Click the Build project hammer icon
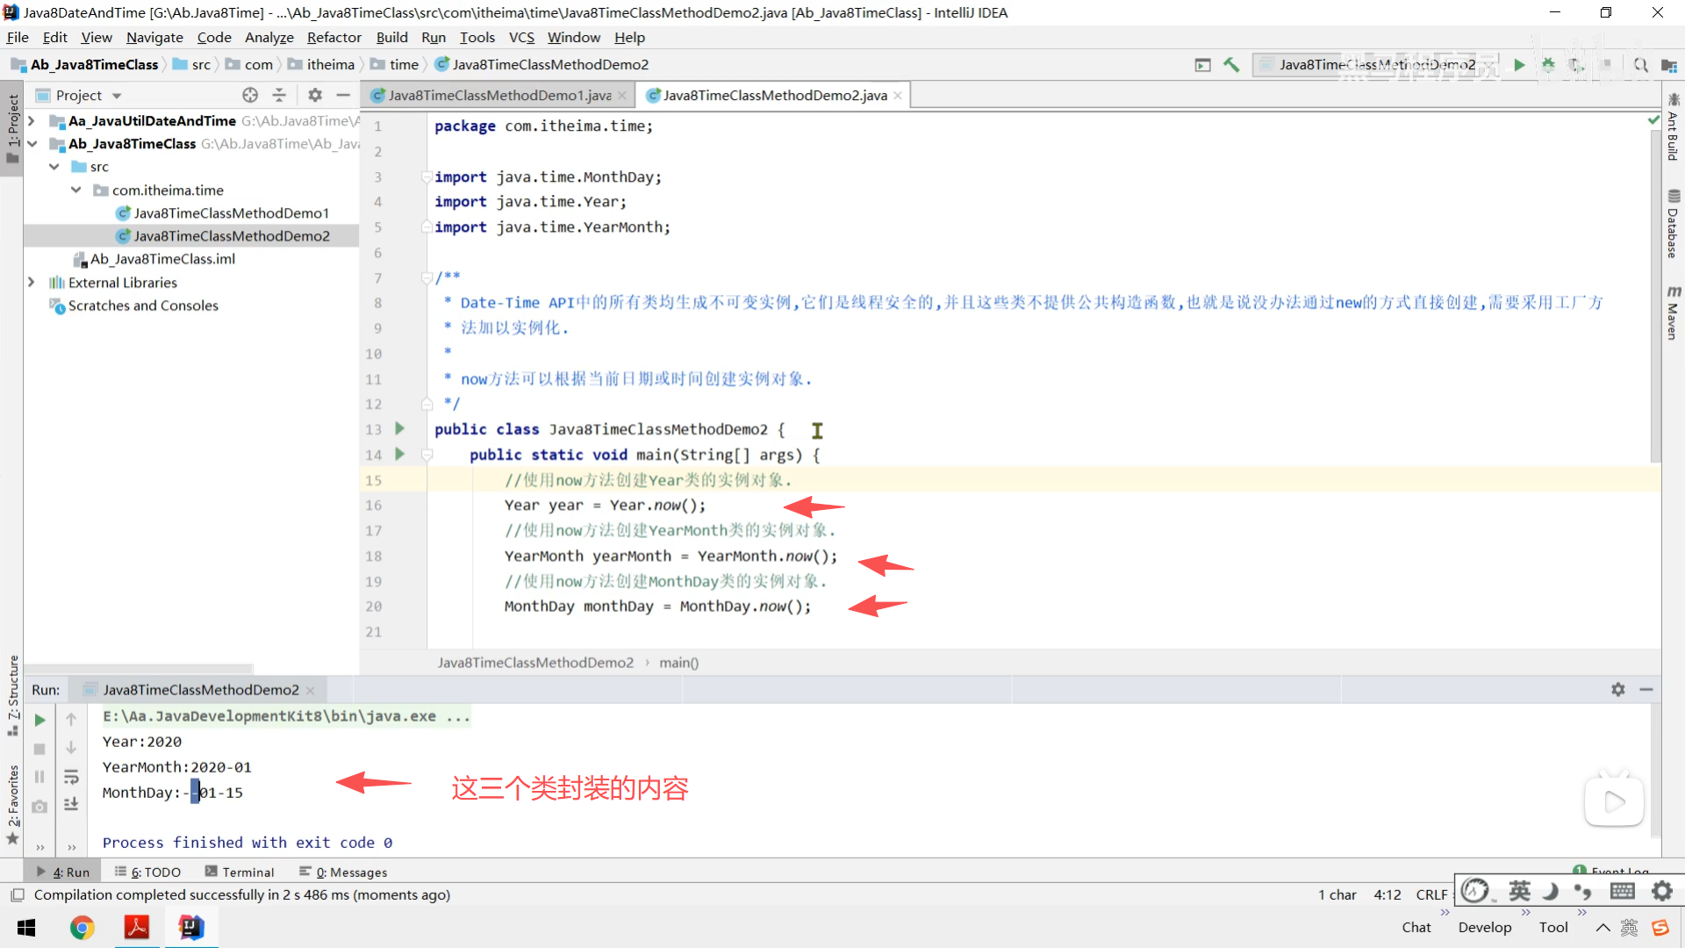1685x948 pixels. 1231,65
